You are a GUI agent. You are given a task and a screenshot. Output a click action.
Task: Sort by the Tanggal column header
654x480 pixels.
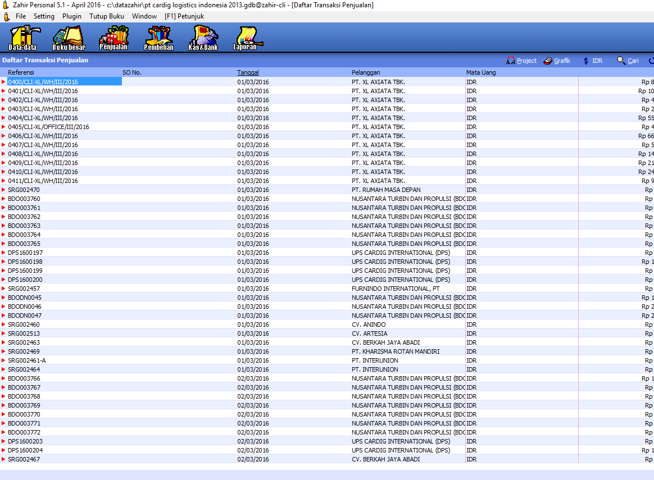coord(248,72)
